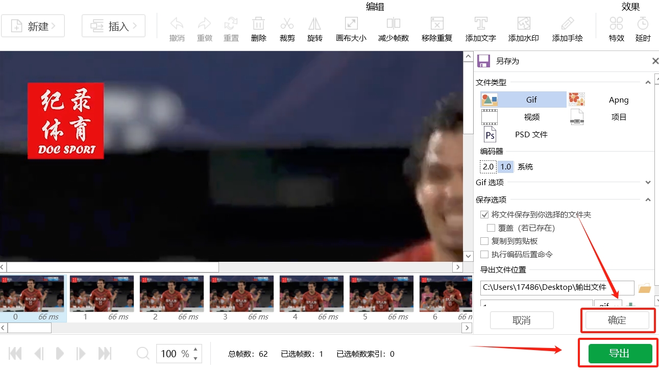The image size is (659, 372).
Task: Click the zoom magnifier icon
Action: (143, 353)
